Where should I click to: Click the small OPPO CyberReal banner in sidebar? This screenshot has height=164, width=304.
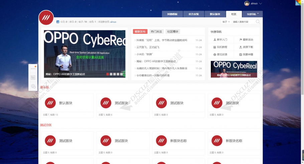tap(234, 69)
